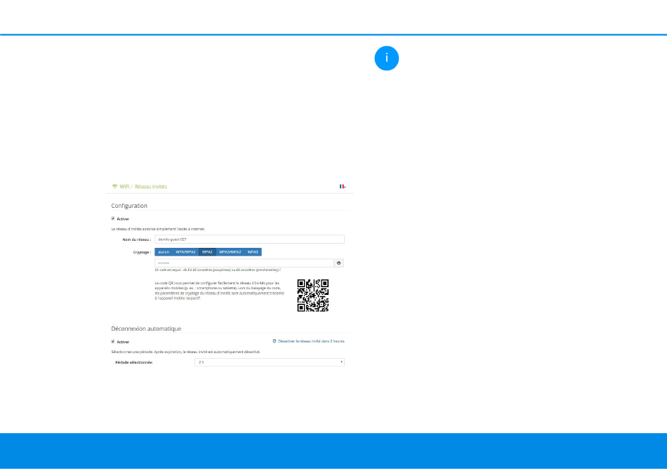Screen dimensions: 667x469
Task: Select WPA3 encryption option
Action: (253, 251)
